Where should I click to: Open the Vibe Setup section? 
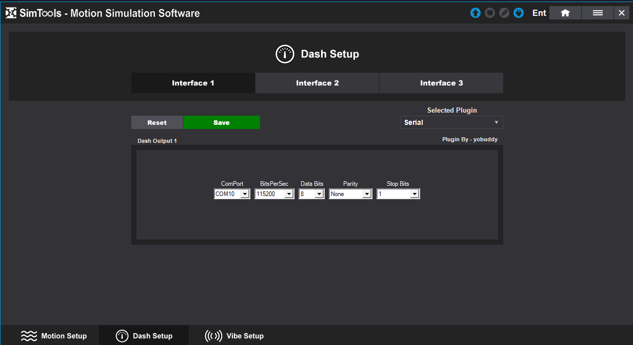coord(234,336)
